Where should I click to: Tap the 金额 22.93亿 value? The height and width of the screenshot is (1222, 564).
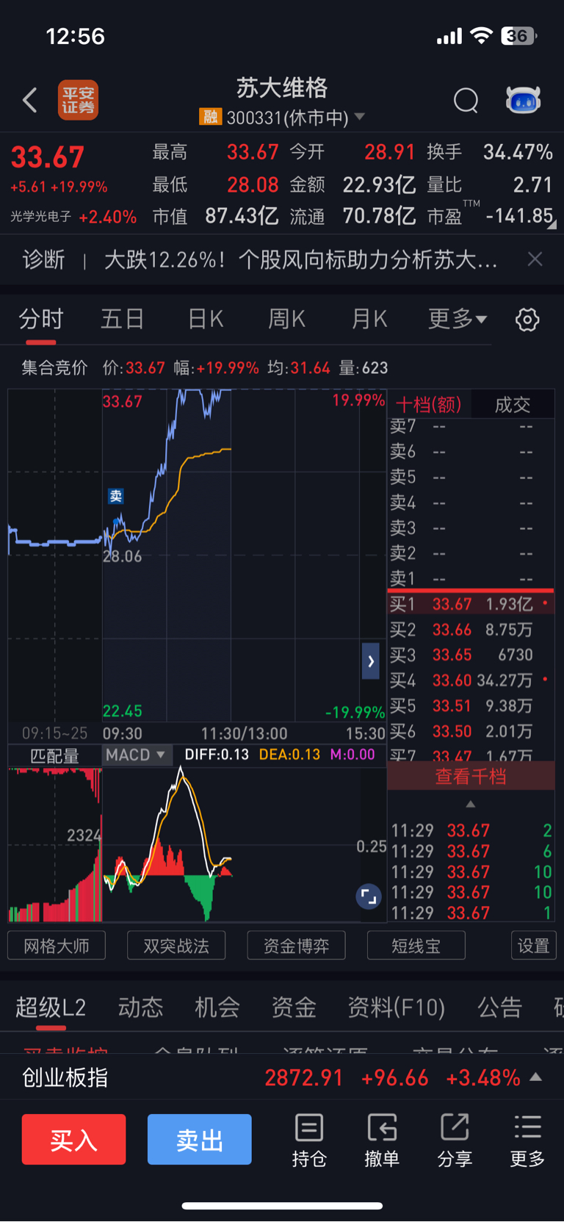click(379, 184)
